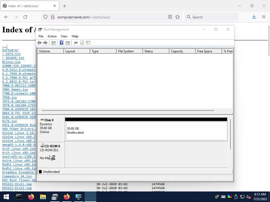Image resolution: width=270 pixels, height=202 pixels.
Task: Click the Unallocated black legend swatch
Action: (x=40, y=171)
